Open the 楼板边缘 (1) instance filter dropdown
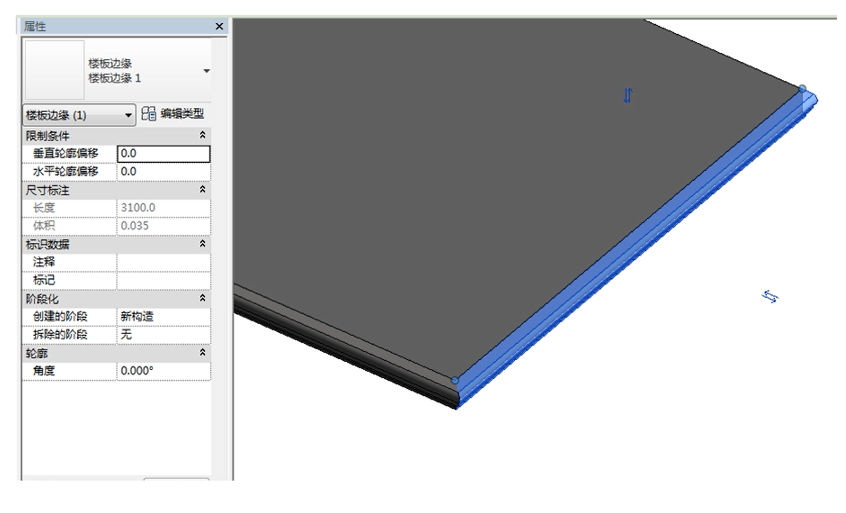 click(129, 115)
